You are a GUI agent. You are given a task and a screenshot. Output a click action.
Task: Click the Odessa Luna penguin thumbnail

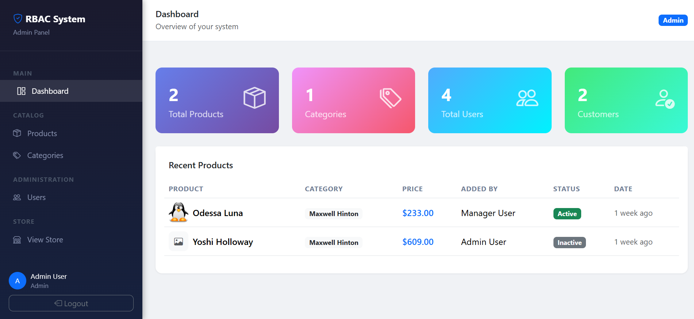[x=179, y=212]
